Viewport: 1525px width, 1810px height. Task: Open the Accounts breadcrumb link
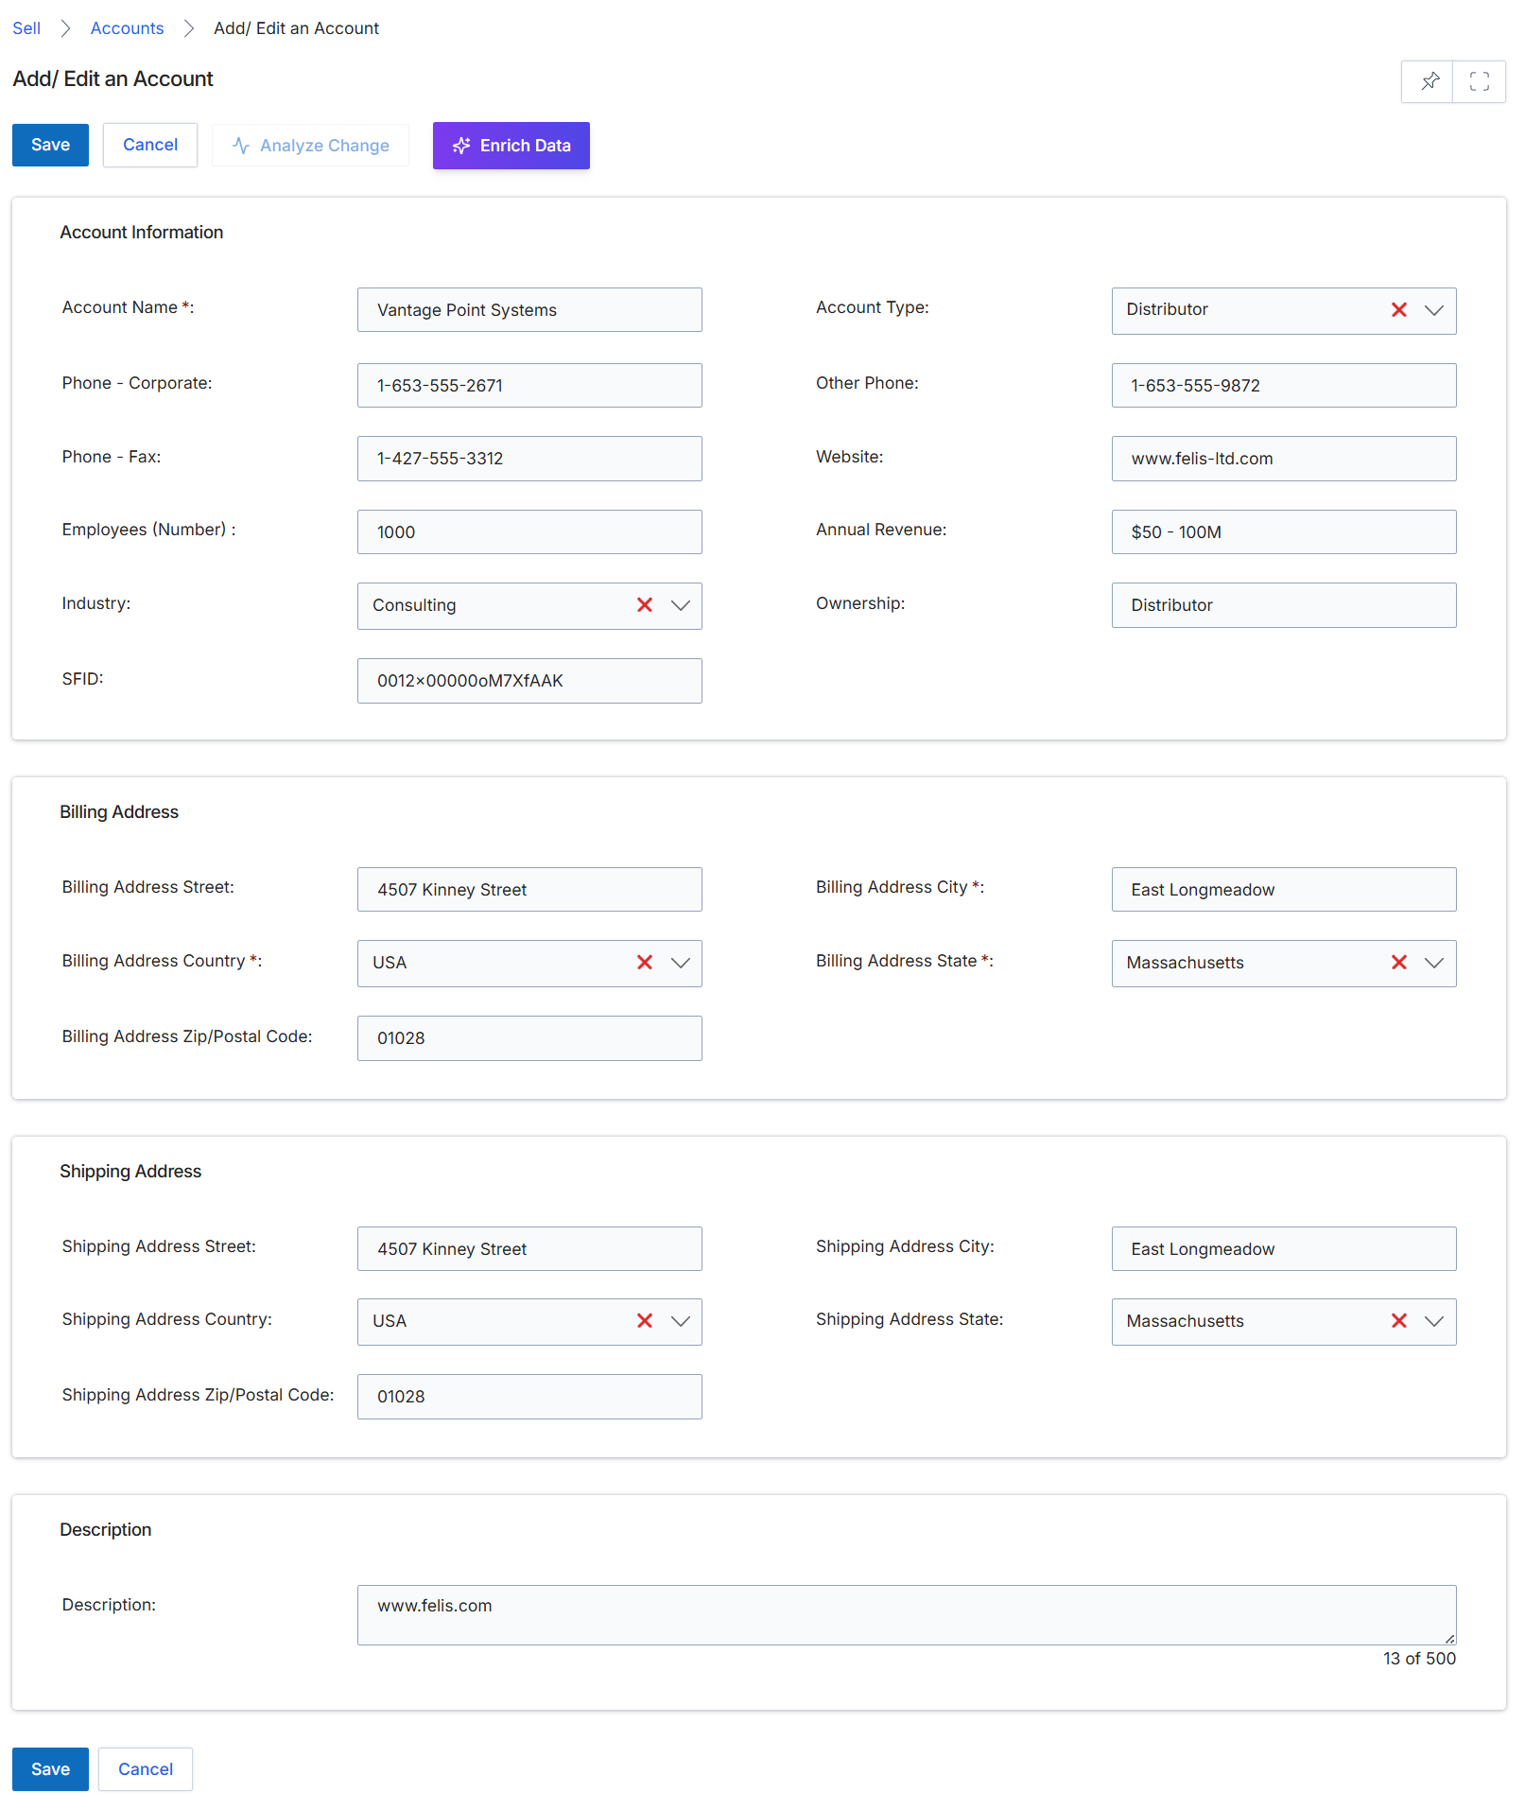[127, 28]
